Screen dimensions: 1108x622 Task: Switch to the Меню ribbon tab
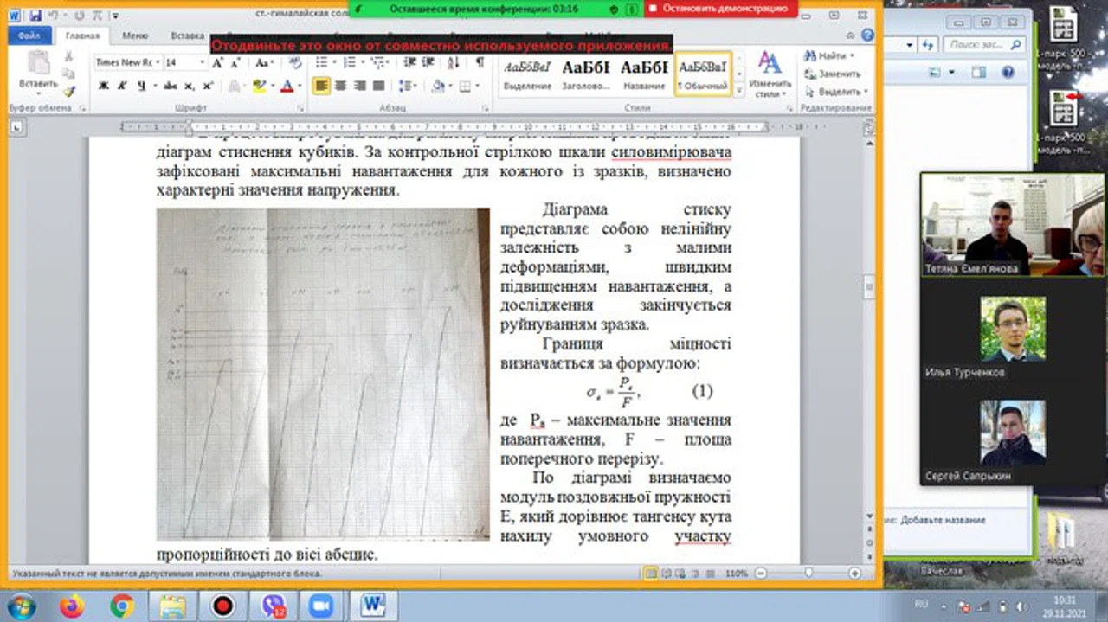[135, 36]
